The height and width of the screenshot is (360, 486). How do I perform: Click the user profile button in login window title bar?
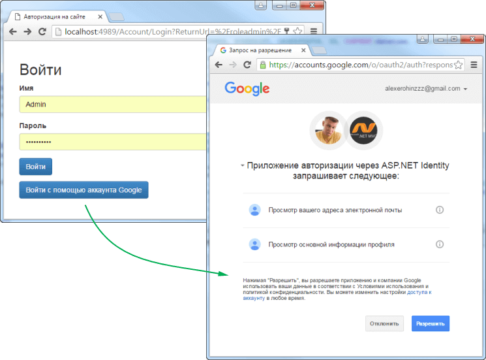pos(261,5)
